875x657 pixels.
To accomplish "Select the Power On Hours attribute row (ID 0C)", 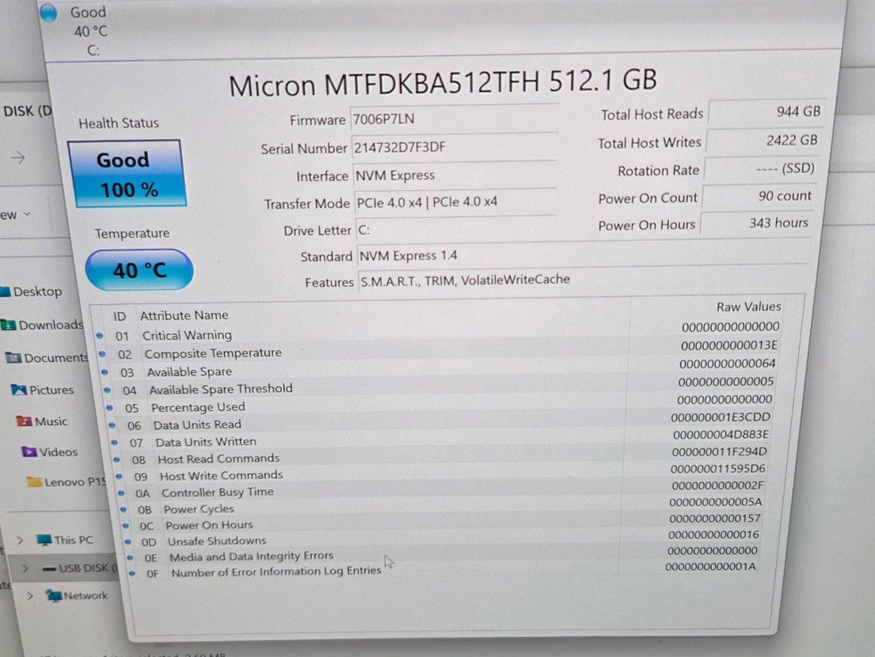I will (441, 522).
